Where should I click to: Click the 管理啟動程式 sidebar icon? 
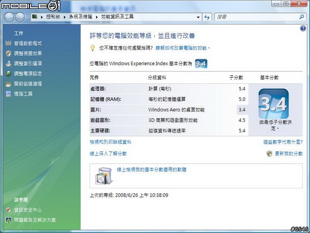8,43
